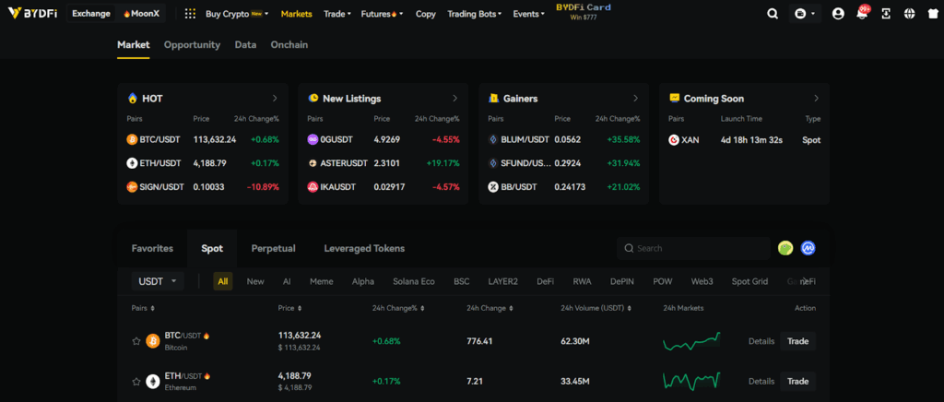Open the search magnifier in top navigation
This screenshot has height=402, width=944.
point(773,14)
